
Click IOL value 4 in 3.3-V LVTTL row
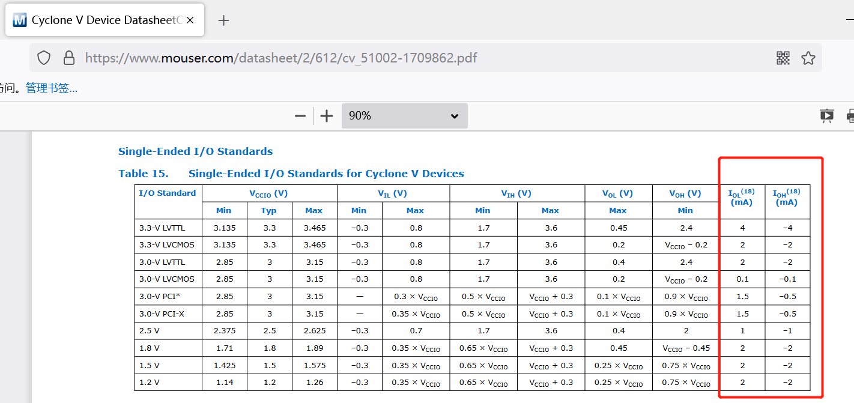click(x=742, y=228)
